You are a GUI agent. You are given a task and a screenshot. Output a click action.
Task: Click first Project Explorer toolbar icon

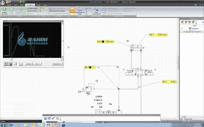pos(182,22)
